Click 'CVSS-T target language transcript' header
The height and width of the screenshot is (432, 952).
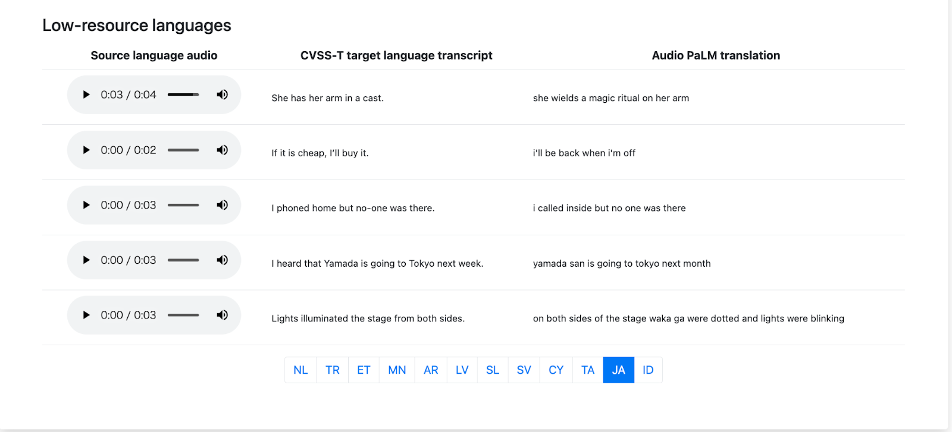(396, 55)
